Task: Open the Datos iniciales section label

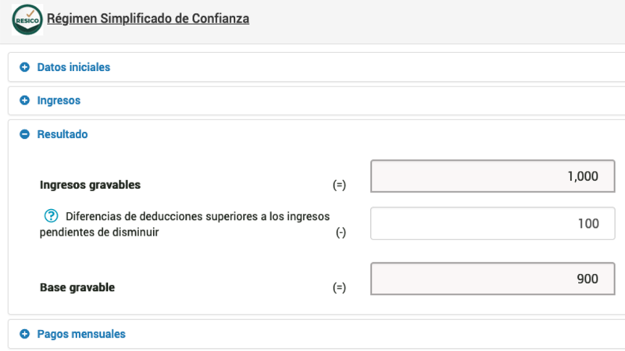Action: coord(73,67)
